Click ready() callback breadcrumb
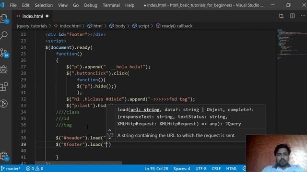 [x=174, y=26]
